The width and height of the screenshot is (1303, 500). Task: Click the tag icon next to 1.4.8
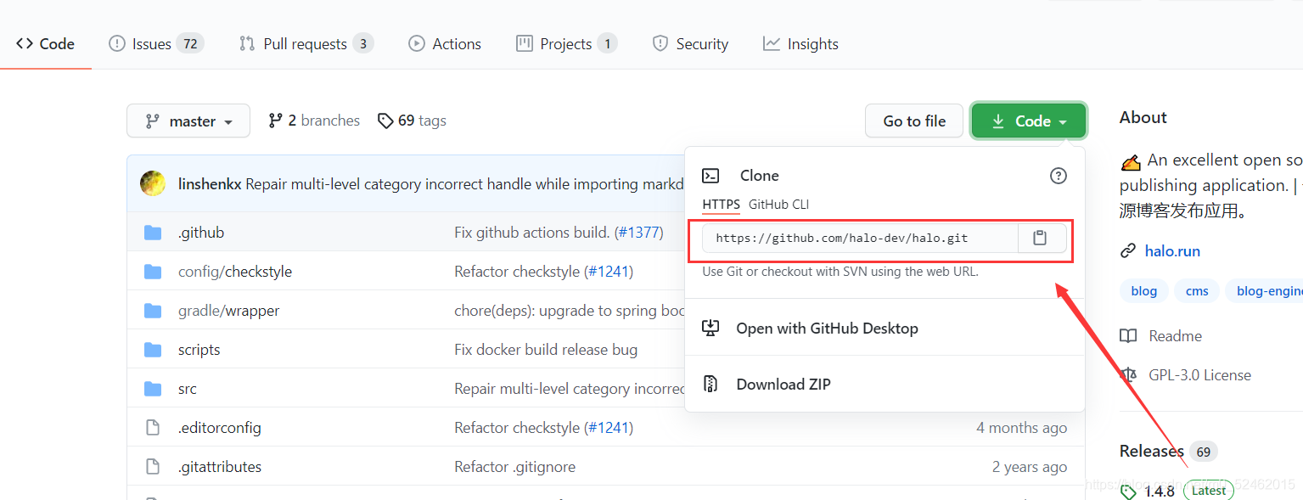pos(1128,492)
